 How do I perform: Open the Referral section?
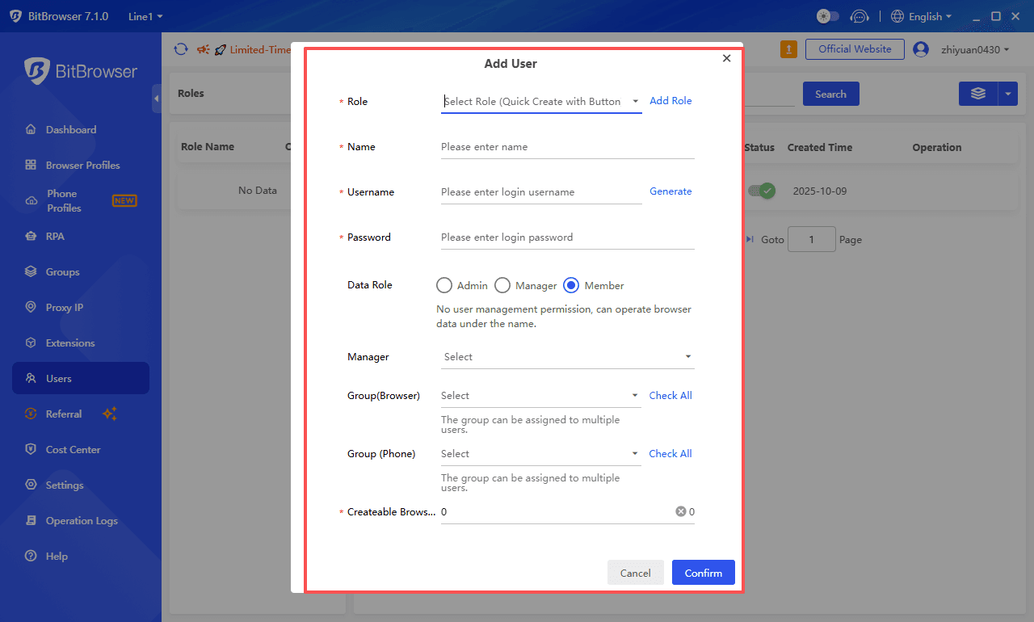(x=65, y=414)
